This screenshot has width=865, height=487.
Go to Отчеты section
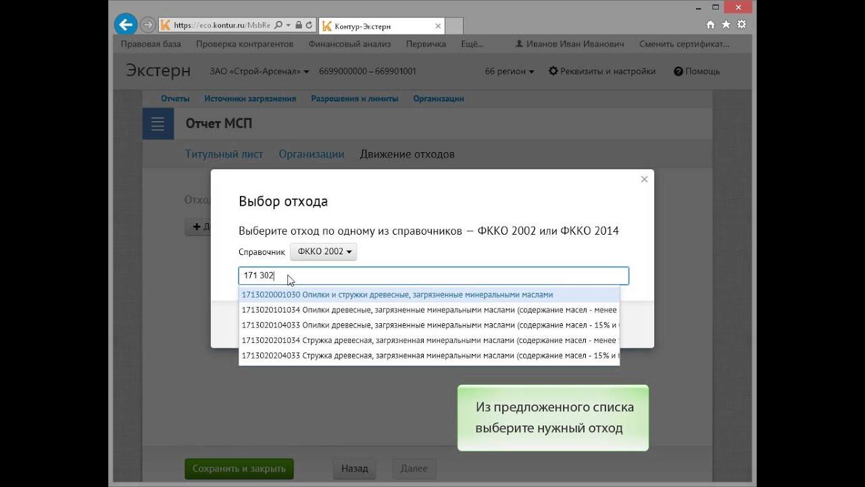click(175, 98)
